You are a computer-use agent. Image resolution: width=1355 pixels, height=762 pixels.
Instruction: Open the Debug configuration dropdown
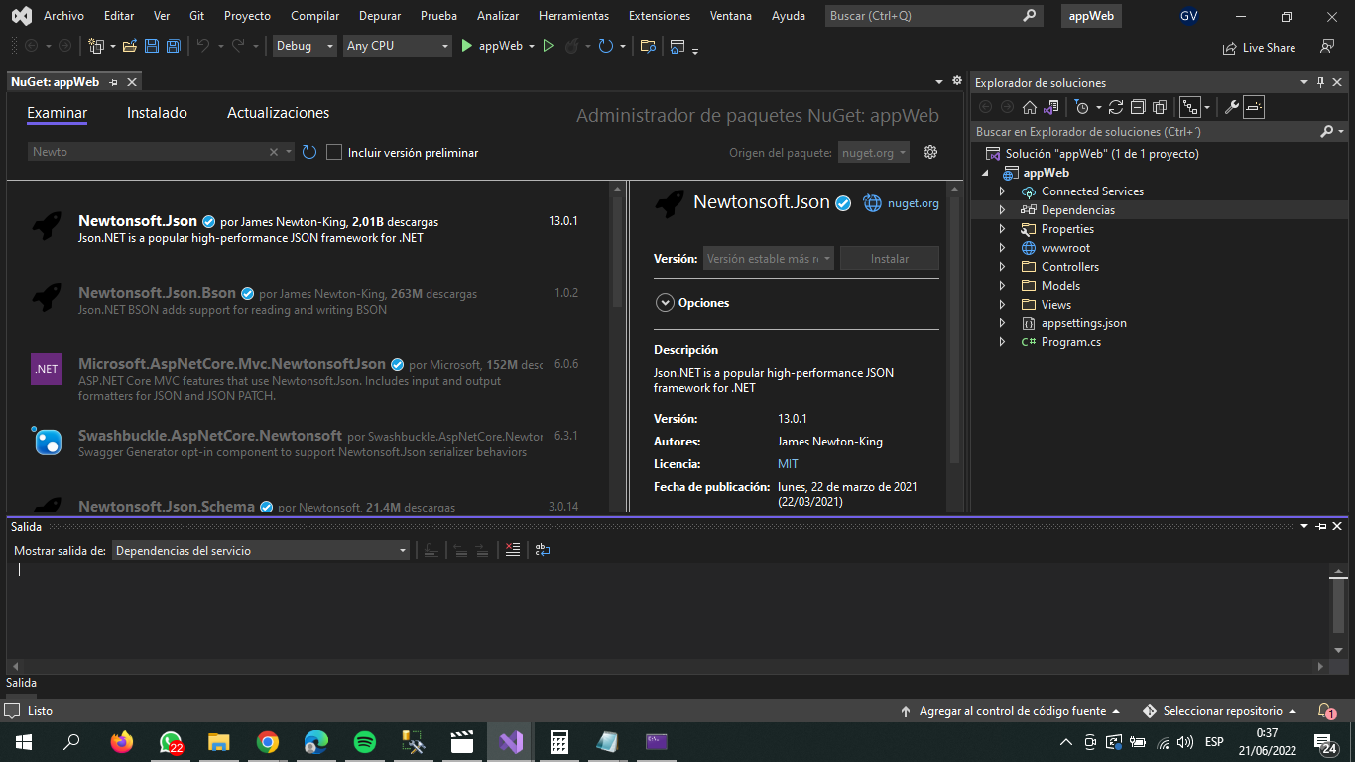coord(304,46)
